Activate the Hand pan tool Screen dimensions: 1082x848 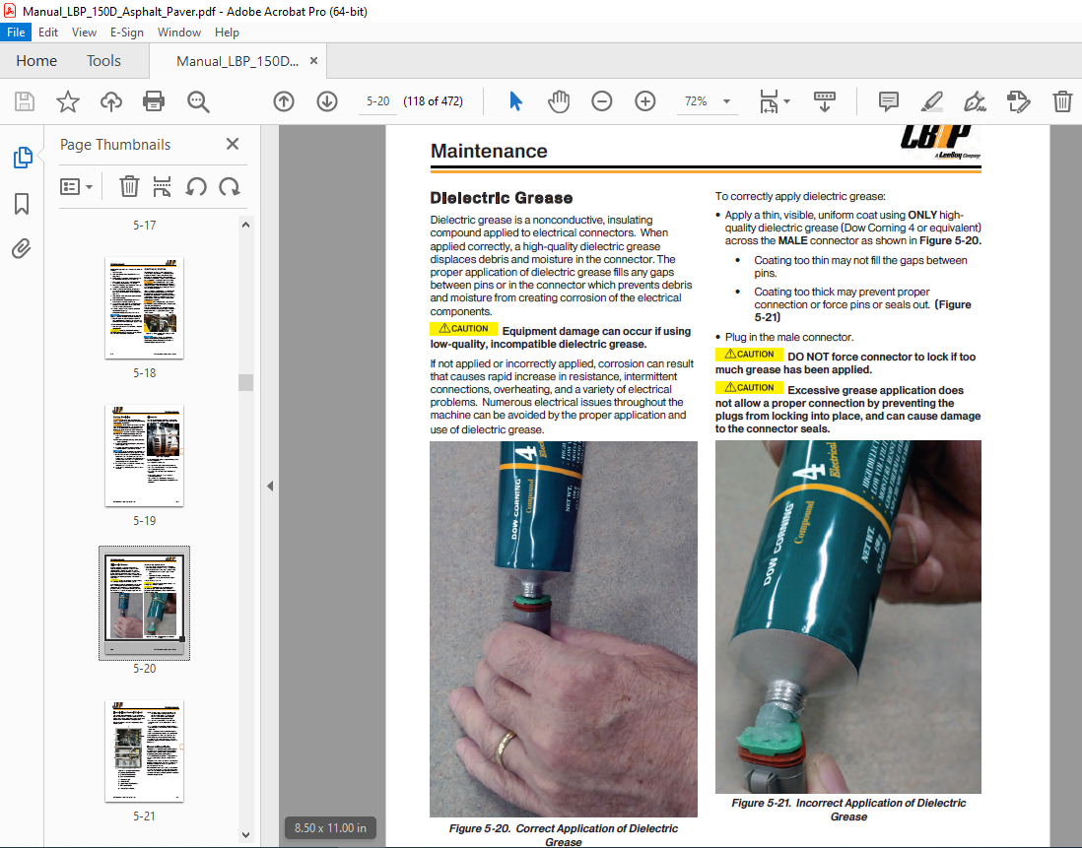pyautogui.click(x=559, y=102)
